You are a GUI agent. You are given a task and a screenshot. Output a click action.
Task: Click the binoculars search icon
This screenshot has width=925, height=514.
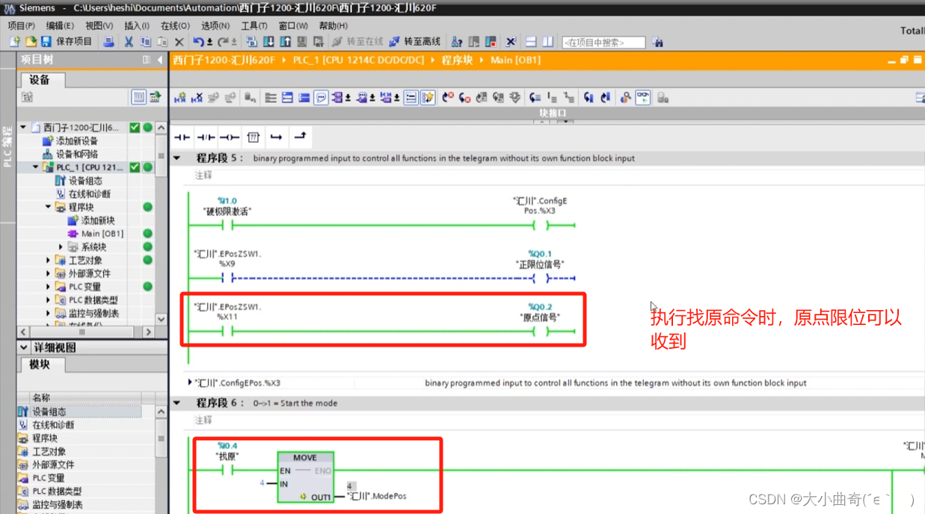[x=657, y=43]
